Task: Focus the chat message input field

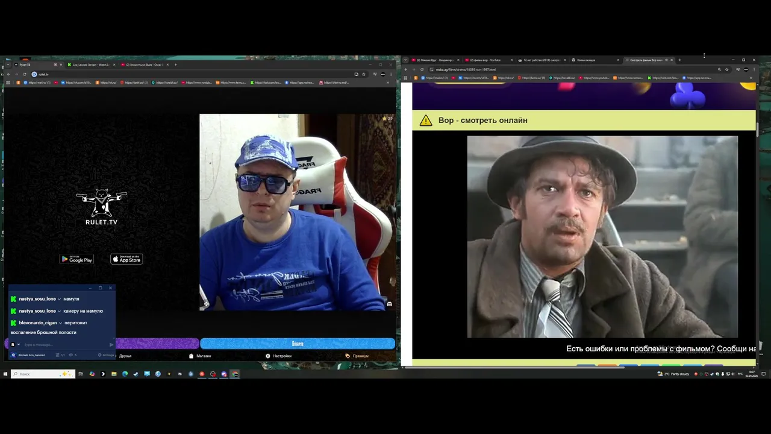Action: tap(65, 345)
